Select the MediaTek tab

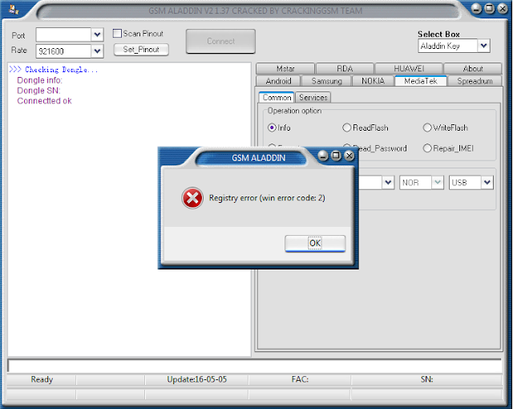pyautogui.click(x=421, y=81)
